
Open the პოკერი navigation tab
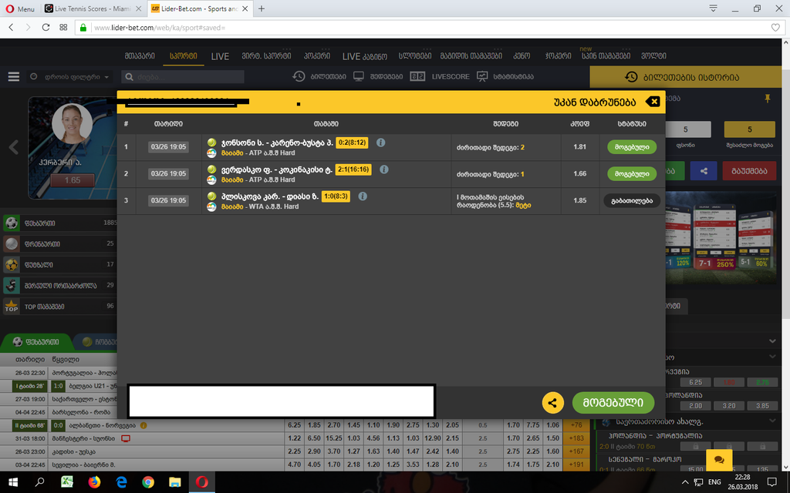317,55
